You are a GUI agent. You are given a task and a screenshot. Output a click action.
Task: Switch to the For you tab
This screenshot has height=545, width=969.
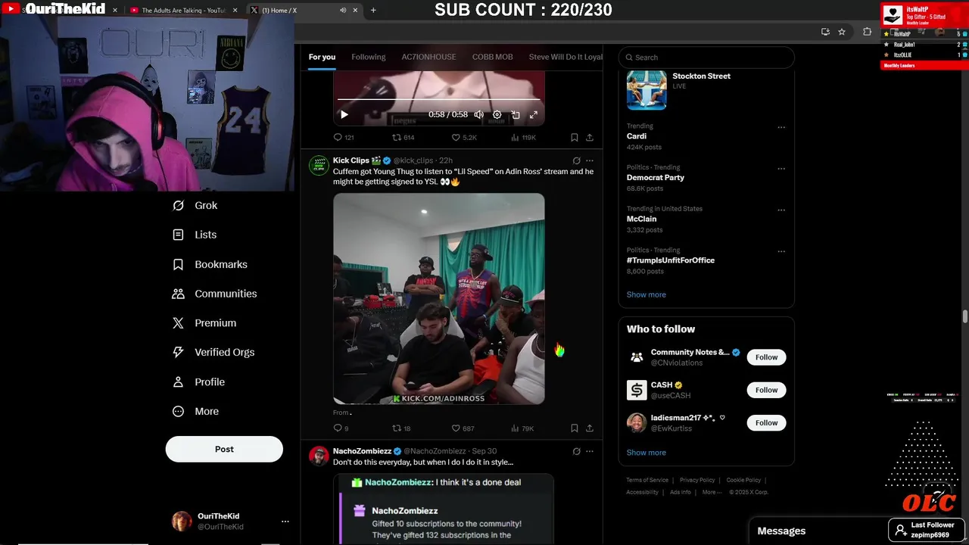322,57
